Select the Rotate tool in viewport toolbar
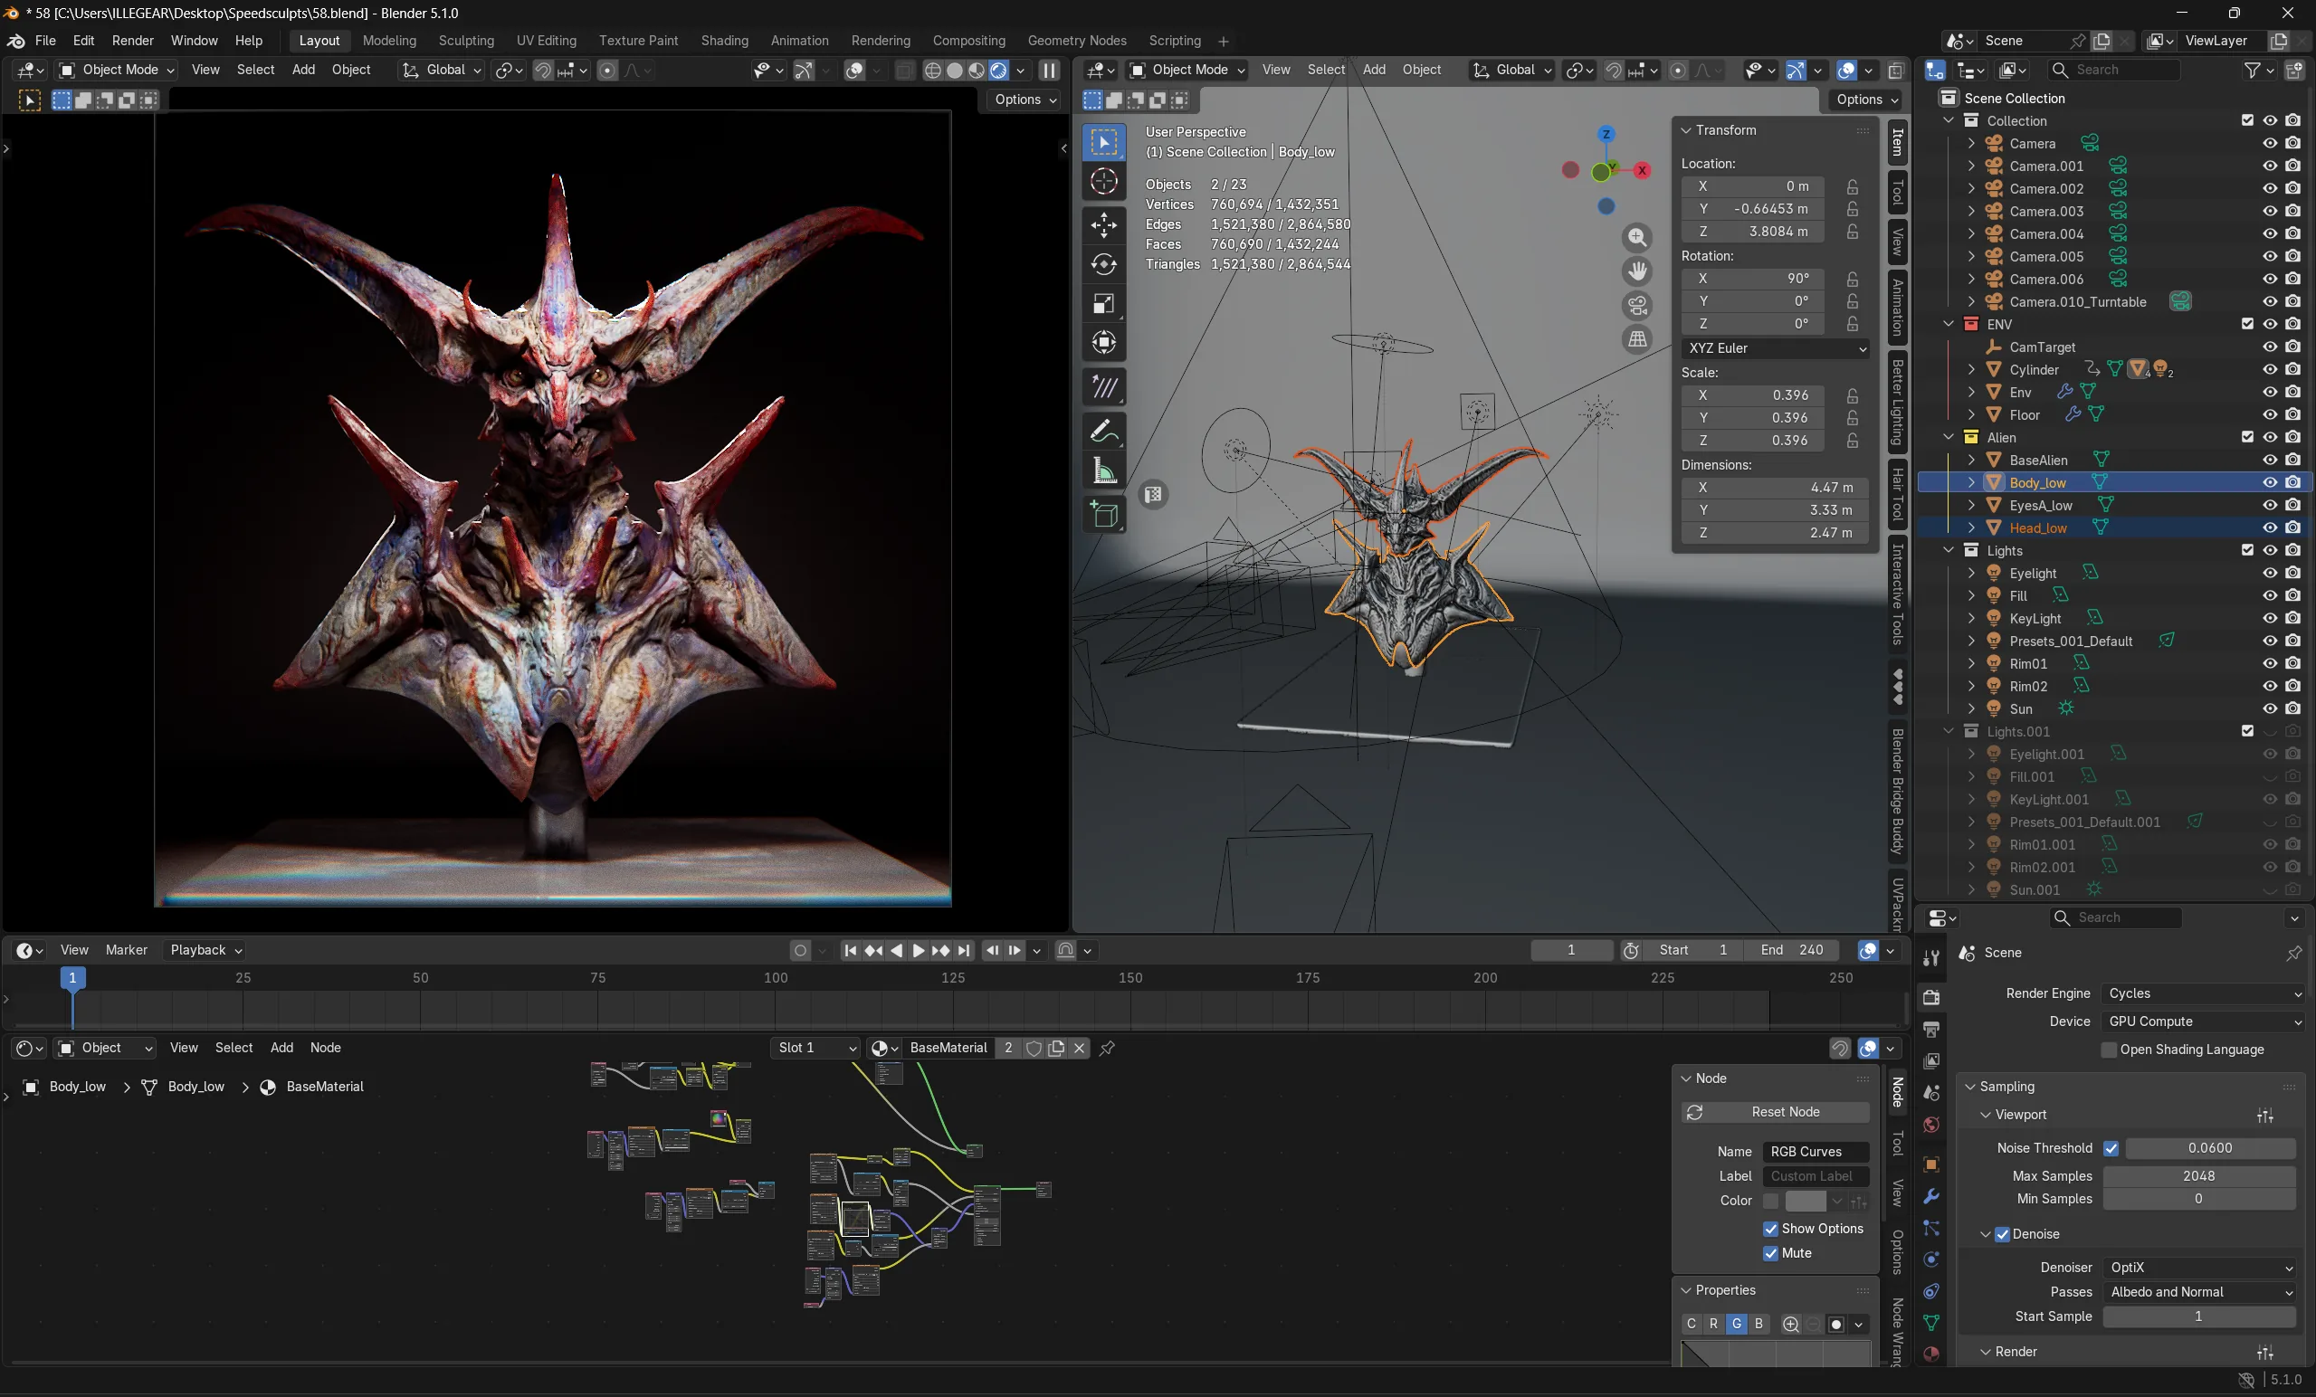2316x1397 pixels. click(x=1103, y=264)
